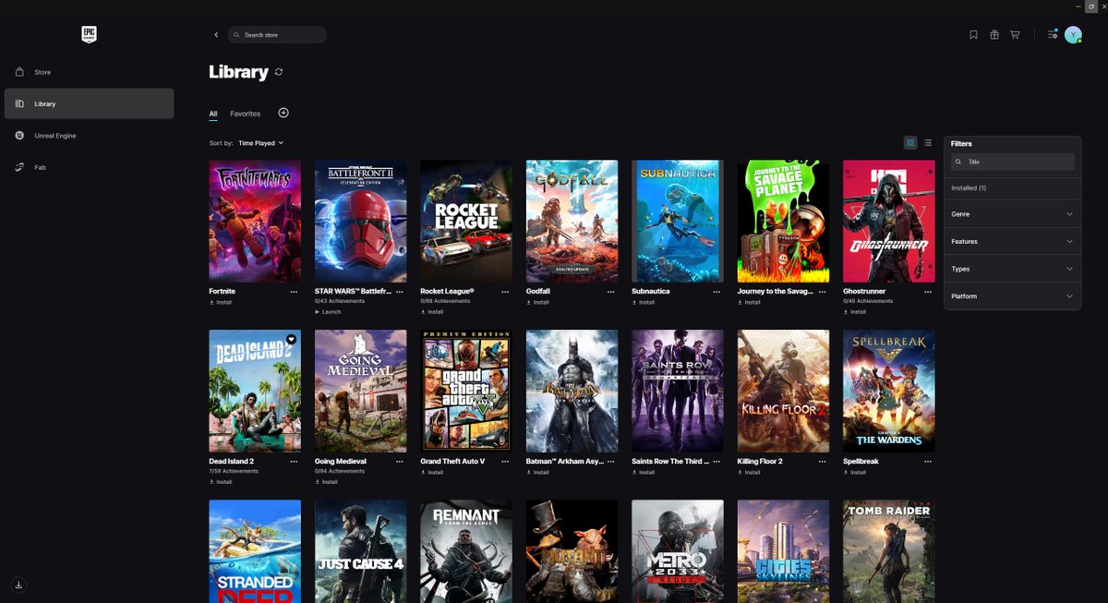Open the Sort by Time Played dropdown
1108x603 pixels.
pos(260,143)
